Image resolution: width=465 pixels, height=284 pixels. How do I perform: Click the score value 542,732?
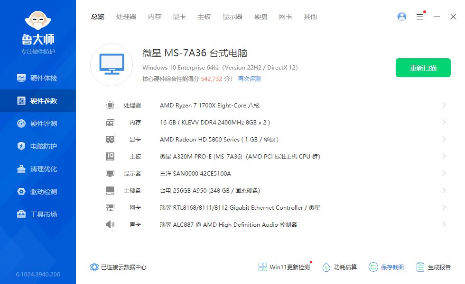click(x=212, y=79)
